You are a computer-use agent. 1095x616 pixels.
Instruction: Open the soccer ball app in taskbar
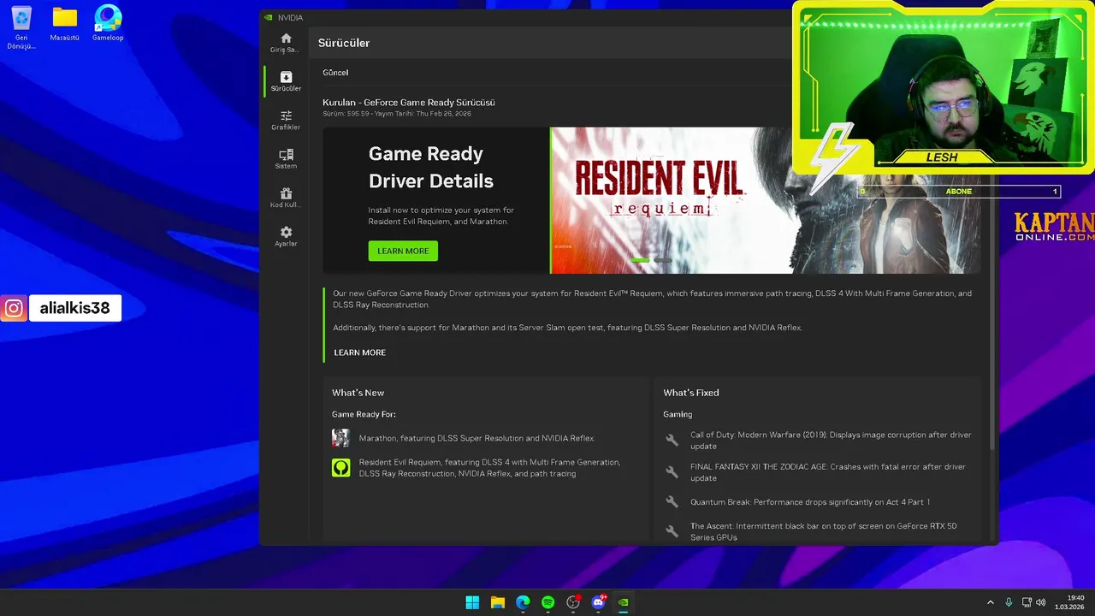point(573,602)
